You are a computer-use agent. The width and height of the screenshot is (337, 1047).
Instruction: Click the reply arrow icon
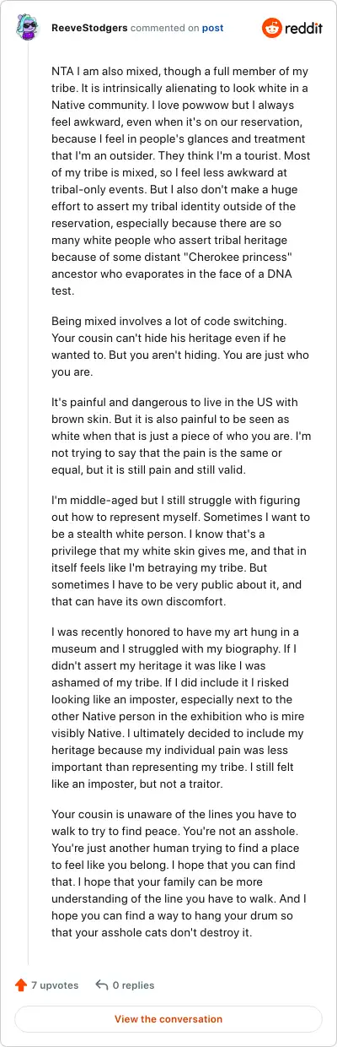click(102, 985)
